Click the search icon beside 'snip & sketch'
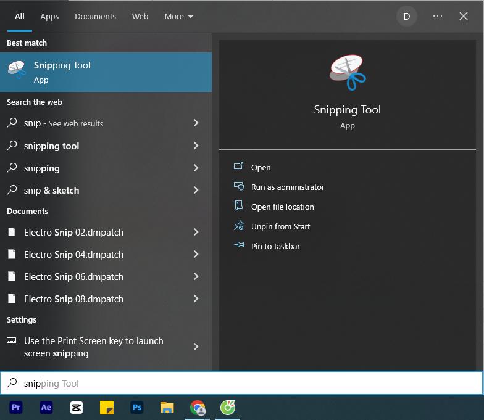Screen dimensions: 484x420 point(12,190)
